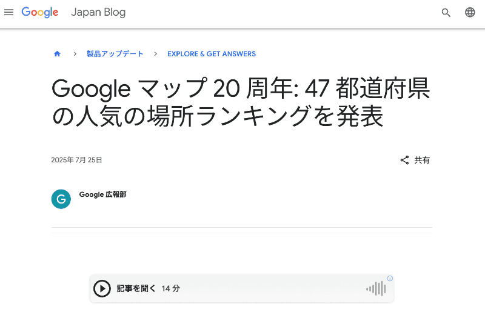485x318 pixels.
Task: Click the 記事を聞く label
Action: coord(136,289)
